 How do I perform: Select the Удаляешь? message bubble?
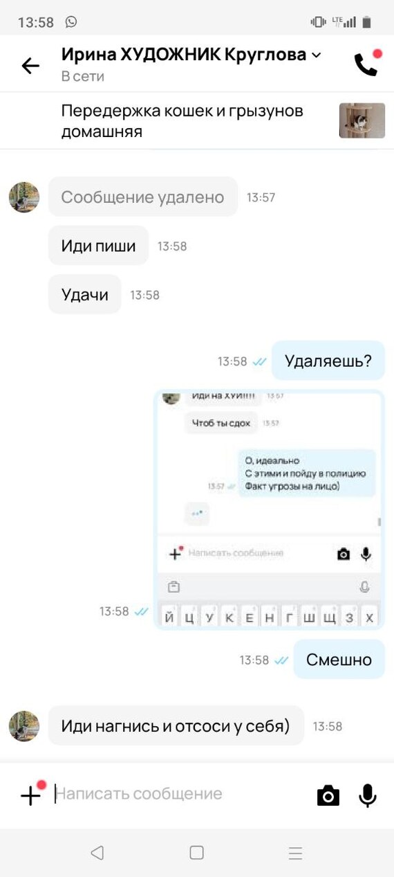pos(328,361)
